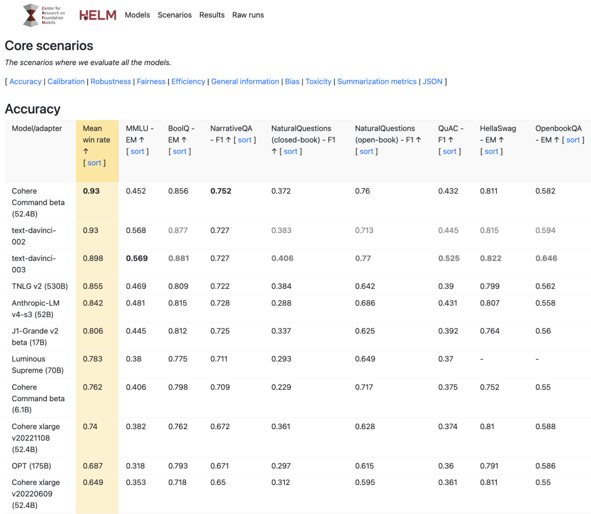Click the Center for Research on Foundation Models logo

click(x=43, y=15)
